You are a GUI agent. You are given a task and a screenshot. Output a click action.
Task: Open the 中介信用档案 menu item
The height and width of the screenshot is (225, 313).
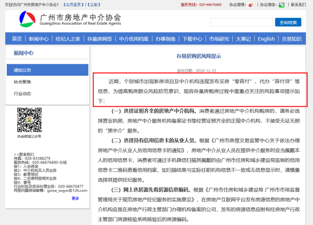pyautogui.click(x=134, y=39)
